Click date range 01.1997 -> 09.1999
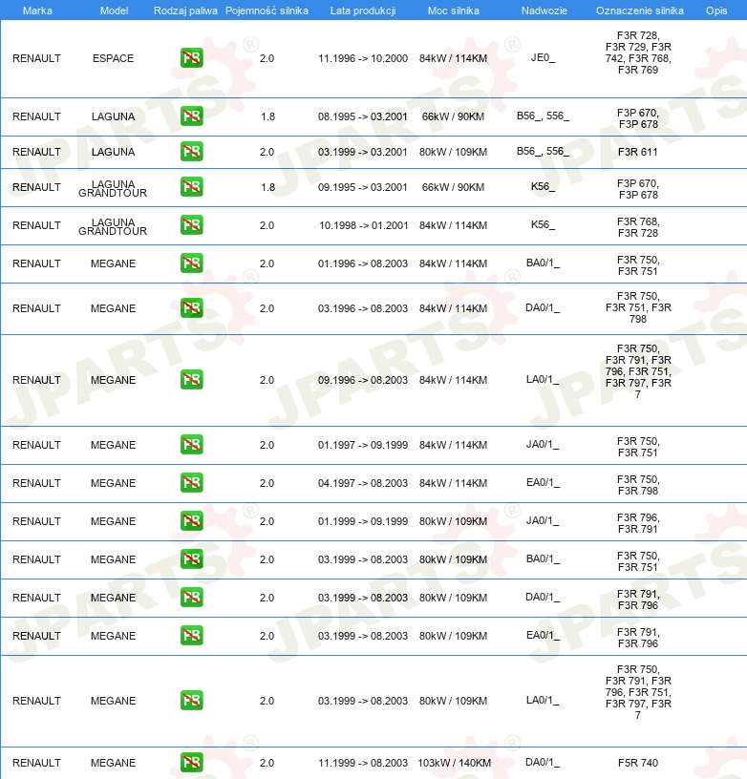 [x=363, y=445]
